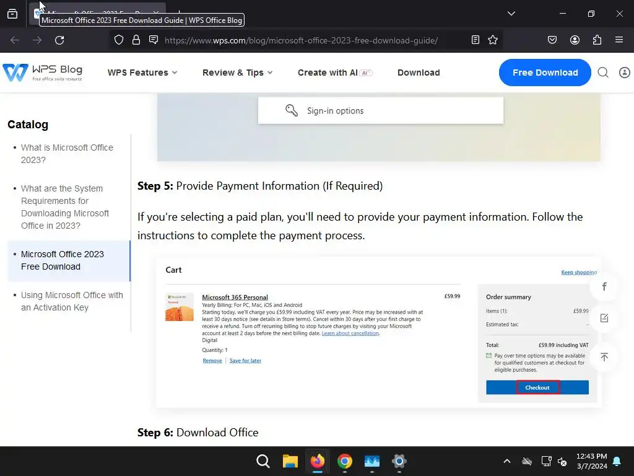Go back to previous page
This screenshot has width=634, height=476.
tap(15, 40)
